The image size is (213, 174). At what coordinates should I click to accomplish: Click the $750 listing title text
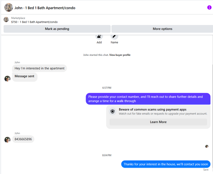35,22
